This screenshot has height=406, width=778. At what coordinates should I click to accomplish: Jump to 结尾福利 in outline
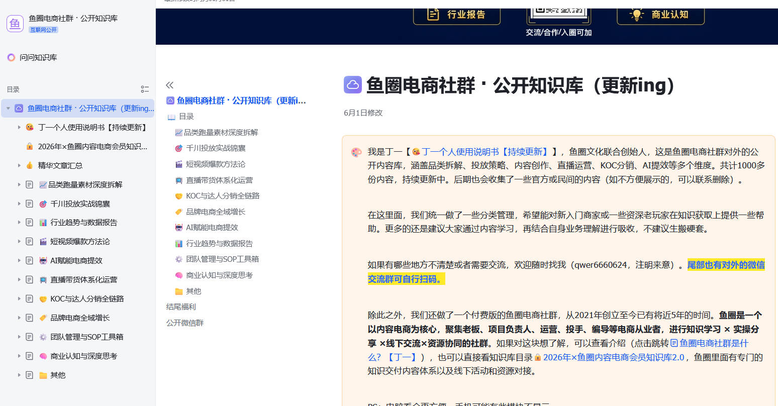click(181, 307)
